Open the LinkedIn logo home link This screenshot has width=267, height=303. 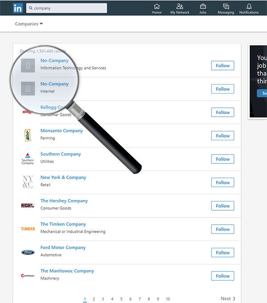18,8
